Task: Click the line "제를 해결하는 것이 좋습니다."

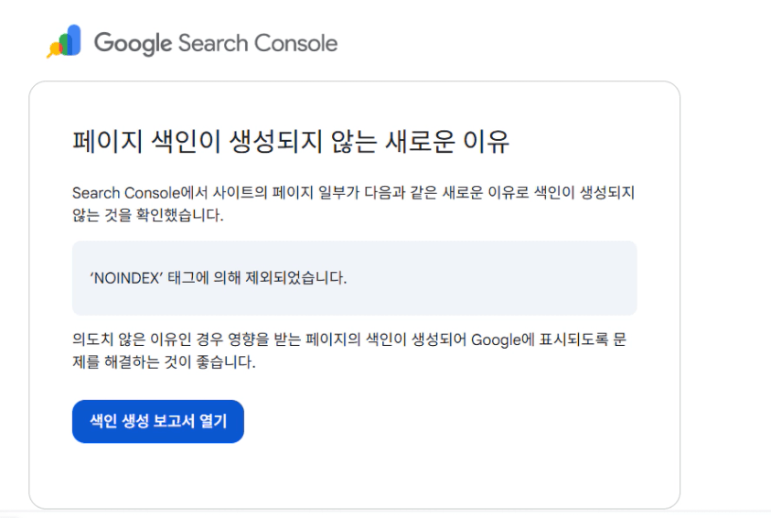Action: 165,362
